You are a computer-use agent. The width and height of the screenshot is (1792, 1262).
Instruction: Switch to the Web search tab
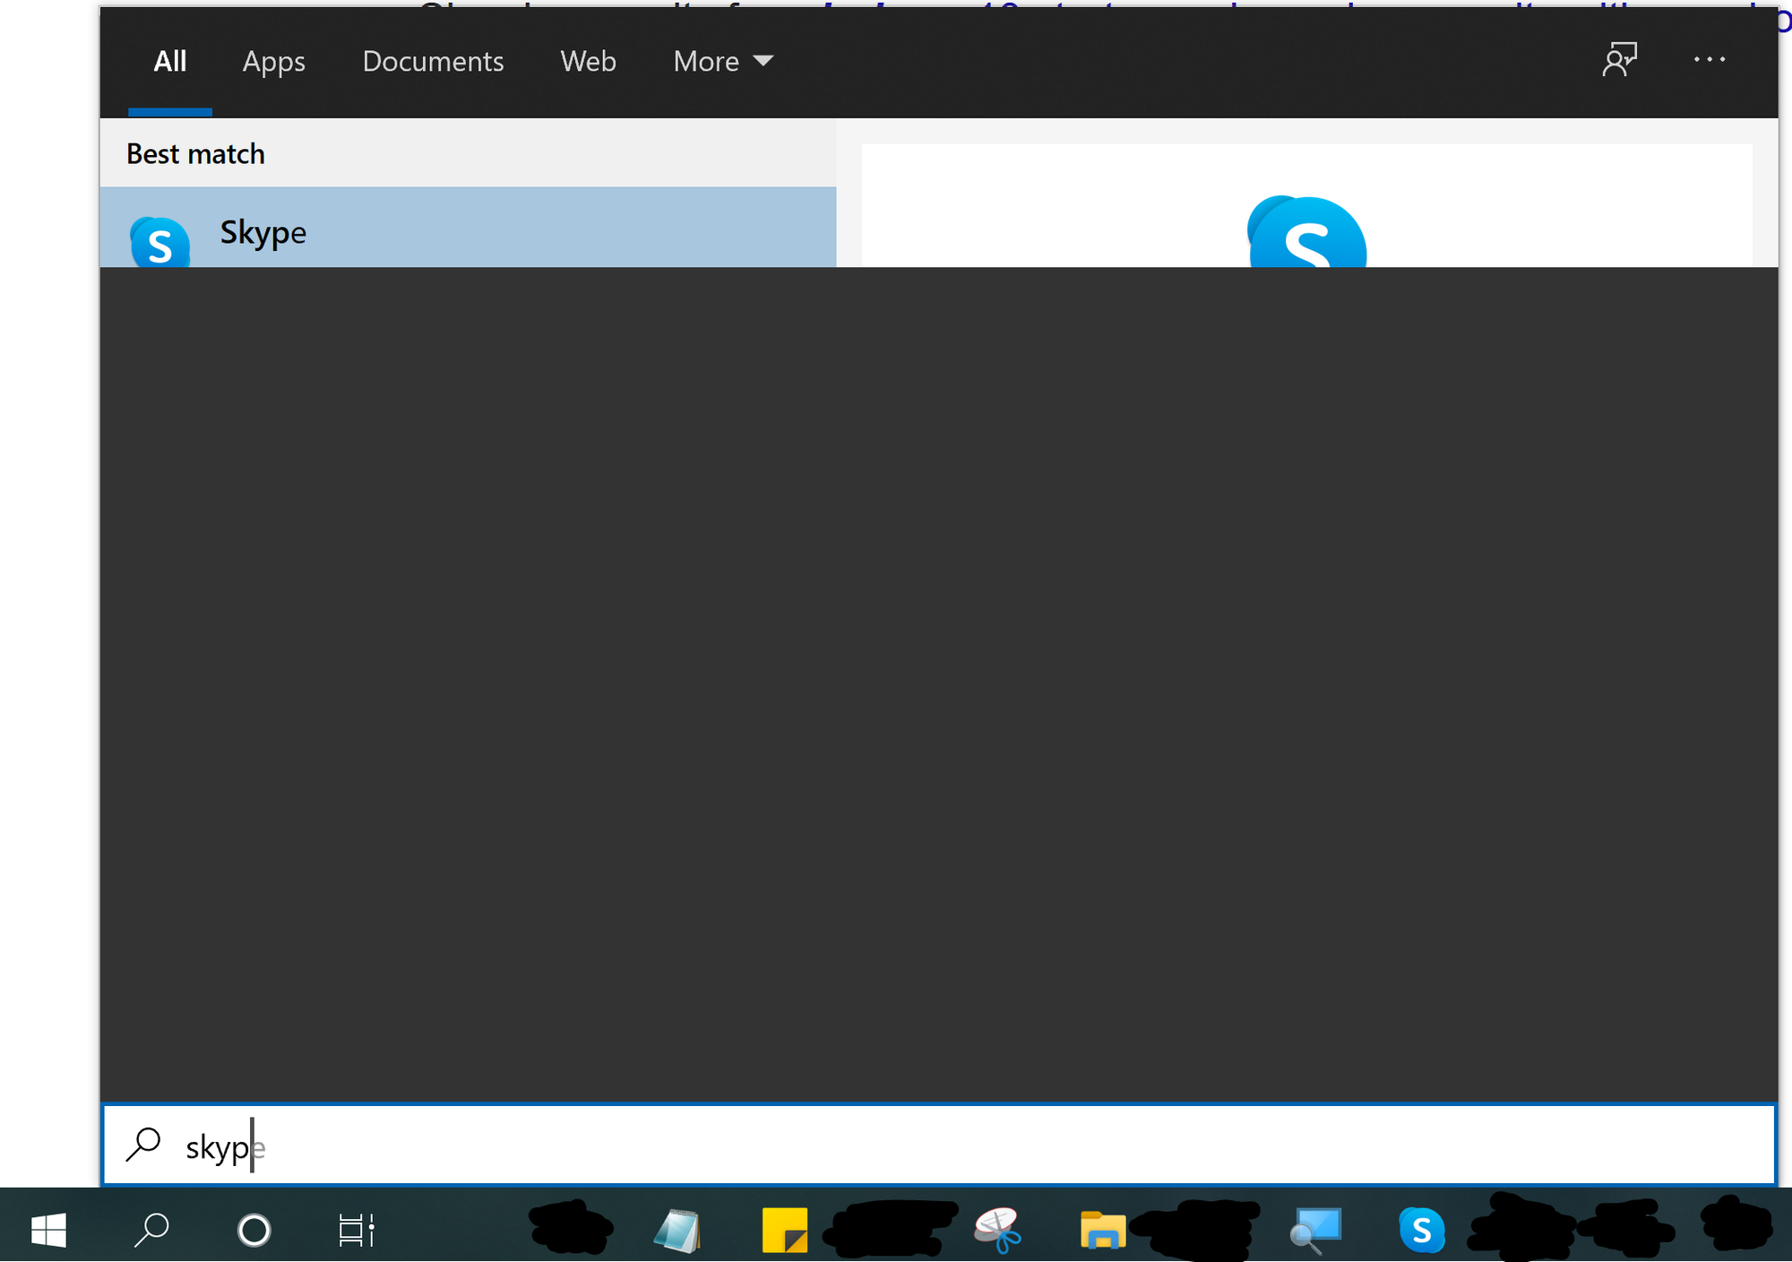pos(588,62)
